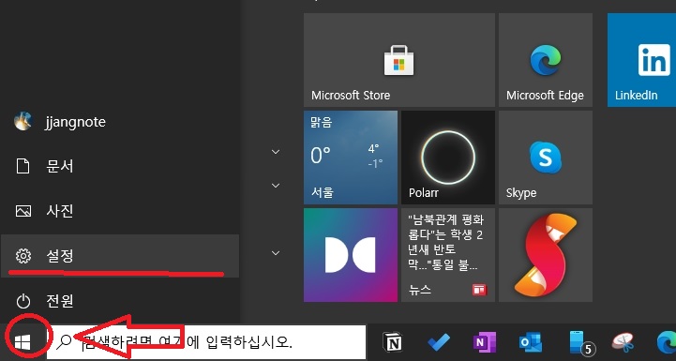Click the LinkedIn 'in' logo
Image resolution: width=676 pixels, height=361 pixels.
(653, 60)
